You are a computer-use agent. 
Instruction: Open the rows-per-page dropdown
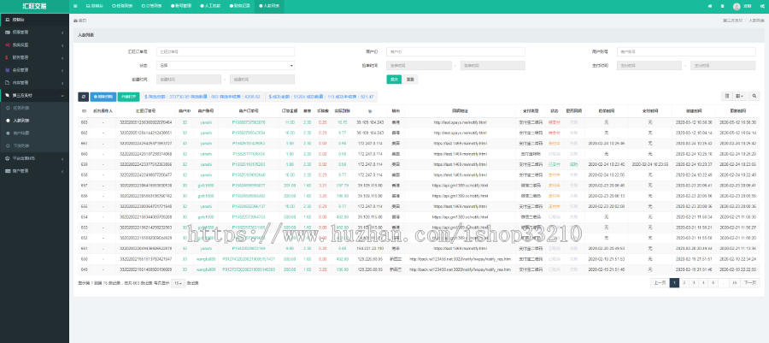point(178,282)
